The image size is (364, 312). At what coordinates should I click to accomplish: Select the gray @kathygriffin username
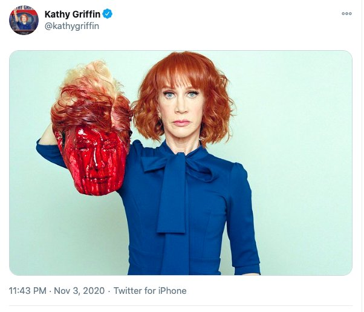tap(71, 26)
